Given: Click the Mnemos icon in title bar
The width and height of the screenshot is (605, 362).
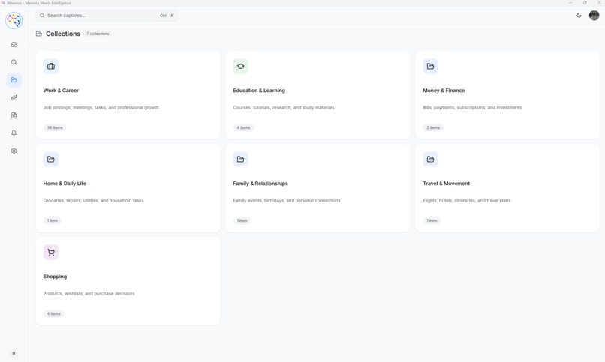Looking at the screenshot, I should [3, 3].
